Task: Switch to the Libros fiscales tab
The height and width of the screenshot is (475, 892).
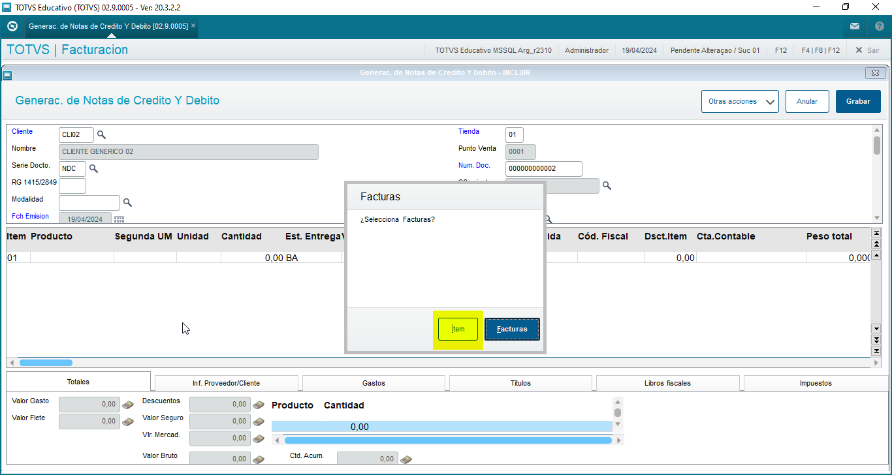Action: click(x=667, y=383)
